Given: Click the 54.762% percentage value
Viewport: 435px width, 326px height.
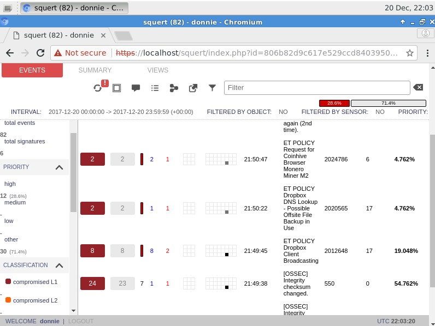Looking at the screenshot, I should (406, 283).
